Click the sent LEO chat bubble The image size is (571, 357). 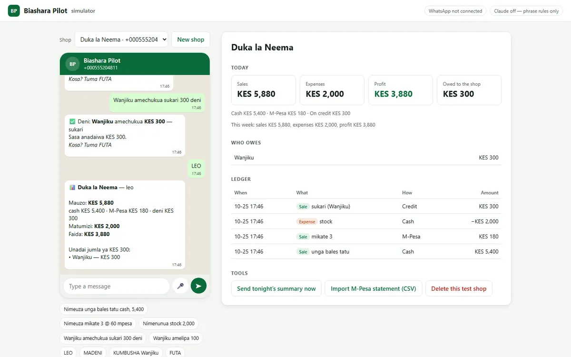pos(197,169)
